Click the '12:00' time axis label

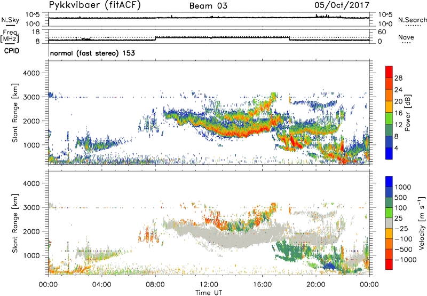(209, 285)
